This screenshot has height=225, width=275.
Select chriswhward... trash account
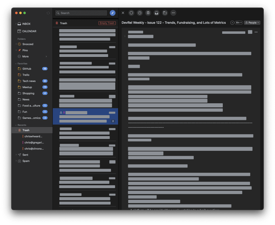click(33, 136)
